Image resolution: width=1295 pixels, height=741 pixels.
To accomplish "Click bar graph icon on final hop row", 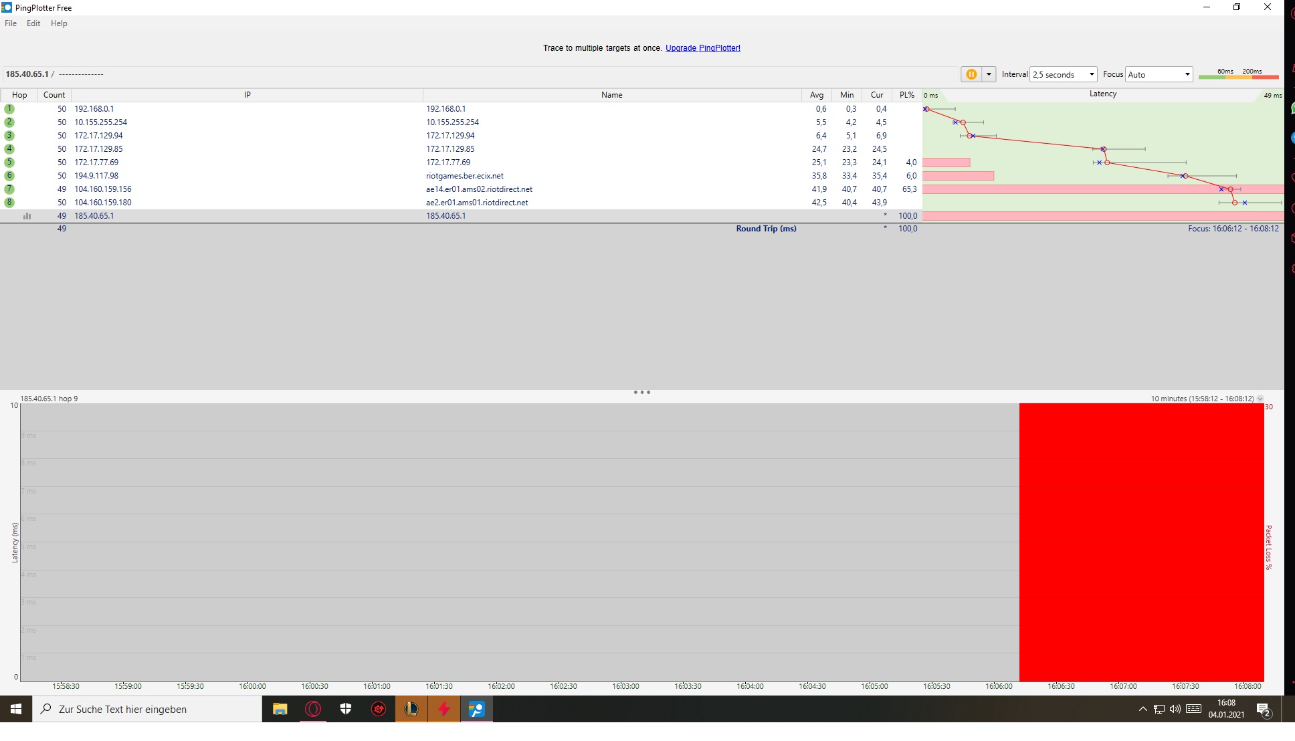I will click(x=27, y=216).
